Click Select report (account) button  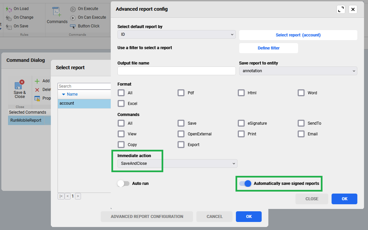pyautogui.click(x=298, y=35)
